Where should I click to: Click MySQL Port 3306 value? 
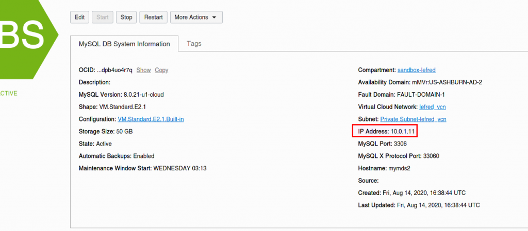point(400,144)
